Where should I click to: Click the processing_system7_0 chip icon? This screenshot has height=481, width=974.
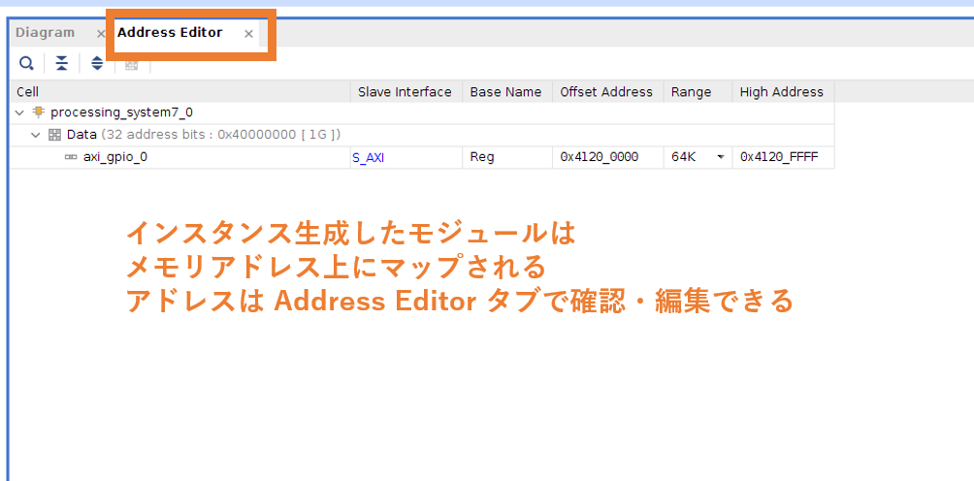(39, 112)
